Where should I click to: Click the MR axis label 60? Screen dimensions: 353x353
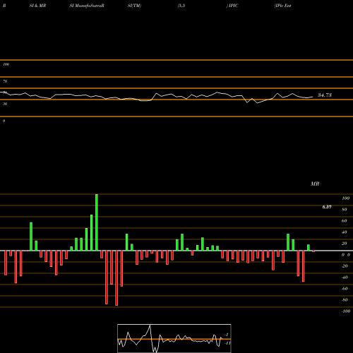pos(345,221)
